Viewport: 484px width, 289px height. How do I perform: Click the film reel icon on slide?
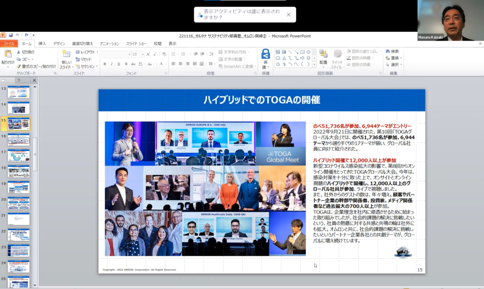tap(403, 252)
